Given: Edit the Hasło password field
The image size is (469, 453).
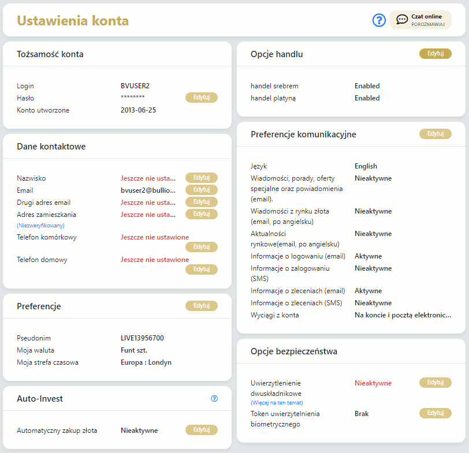Looking at the screenshot, I should (x=201, y=98).
